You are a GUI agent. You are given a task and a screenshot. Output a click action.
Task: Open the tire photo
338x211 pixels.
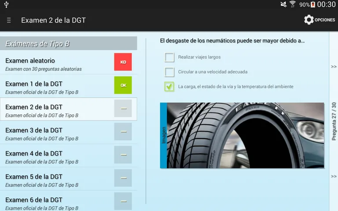(x=246, y=135)
